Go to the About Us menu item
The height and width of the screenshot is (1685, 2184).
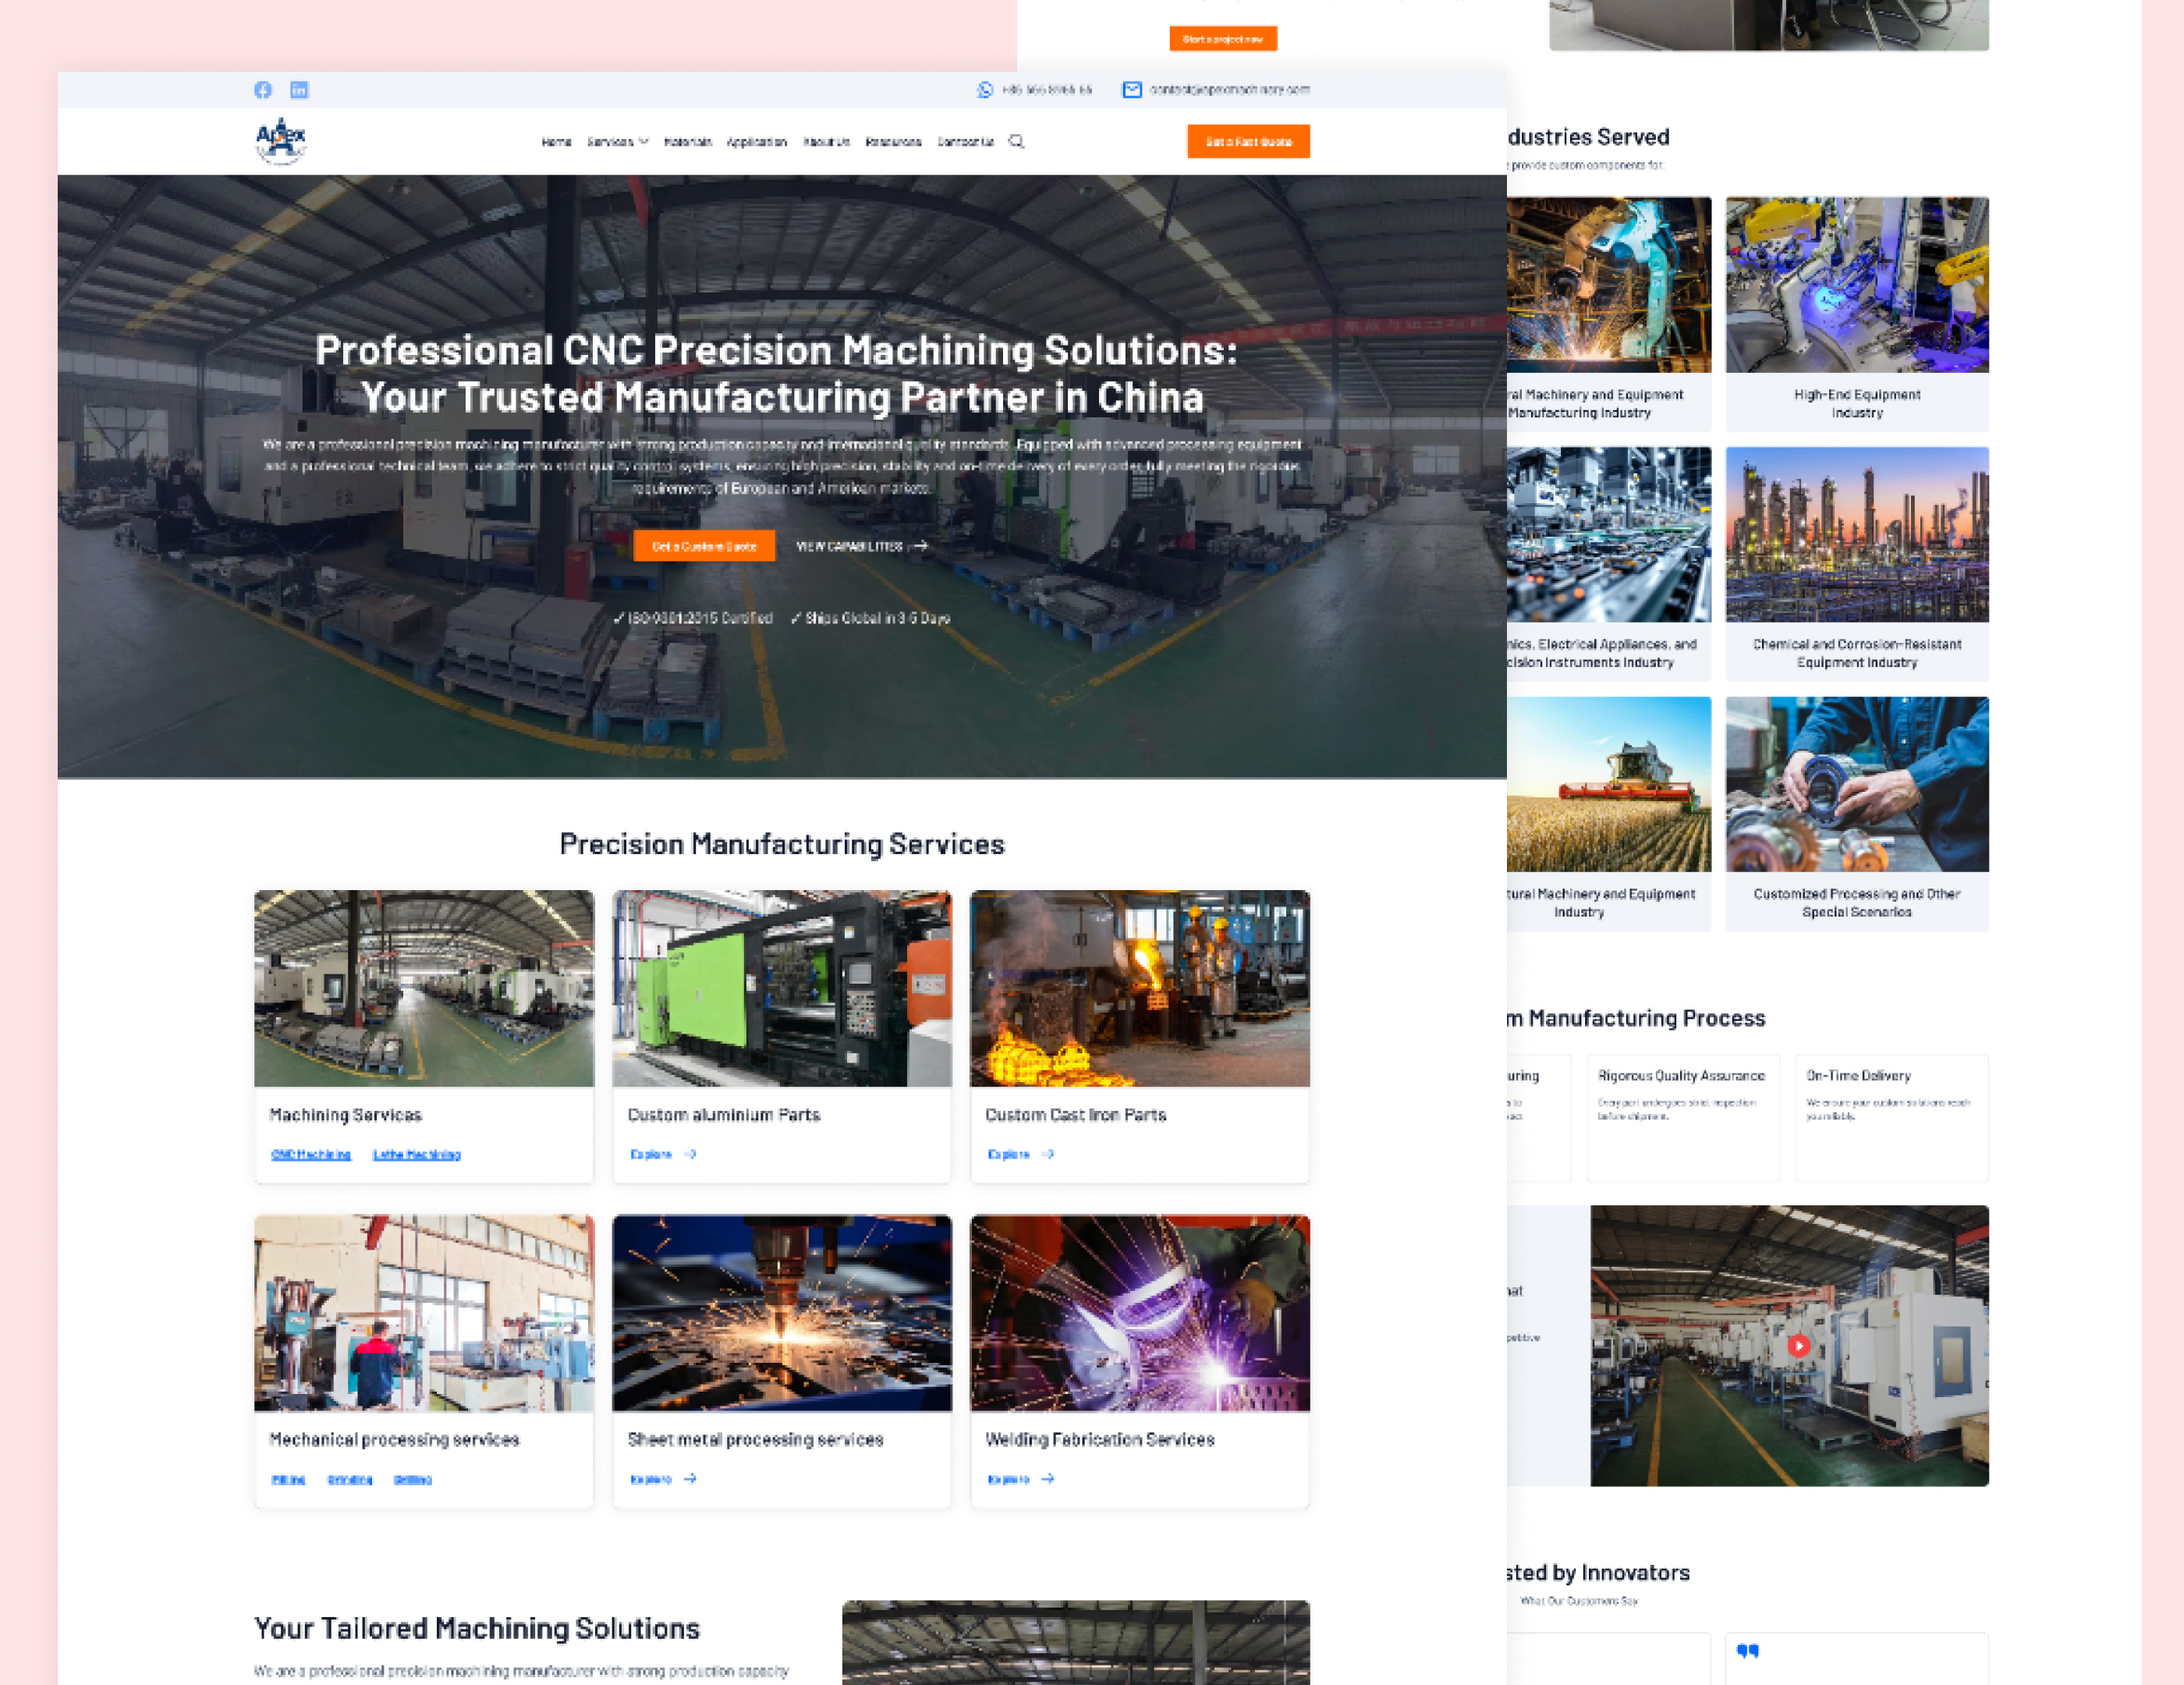(x=826, y=142)
